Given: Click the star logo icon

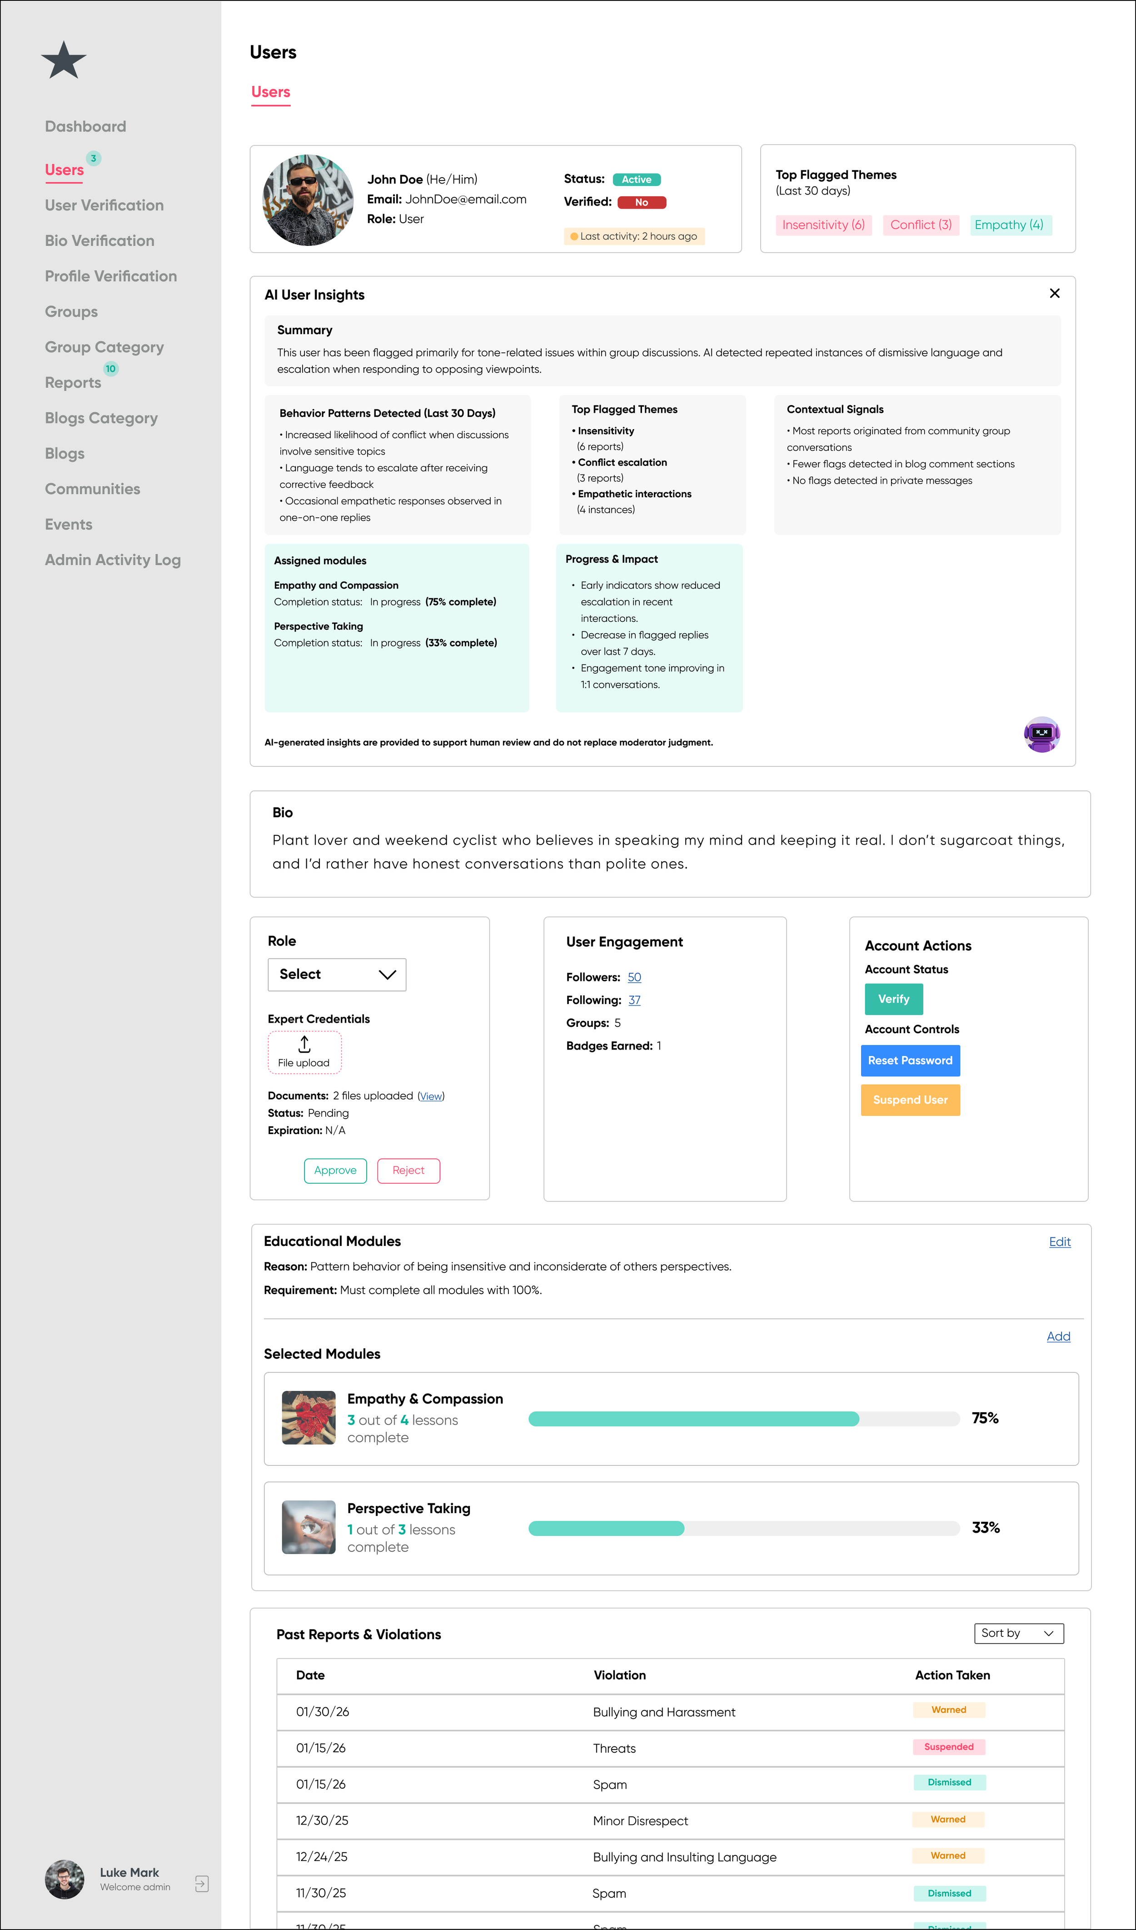Looking at the screenshot, I should pos(64,60).
